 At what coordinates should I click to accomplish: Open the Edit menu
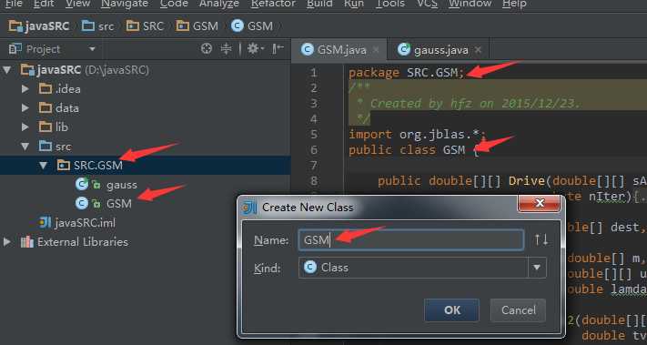click(44, 4)
